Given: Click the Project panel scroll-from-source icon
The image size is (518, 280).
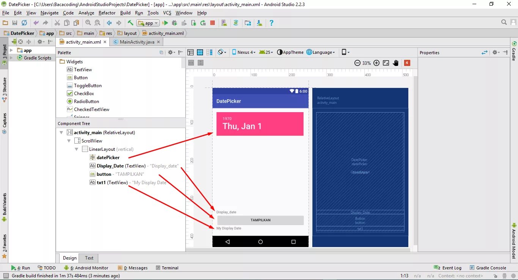Looking at the screenshot, I should [x=20, y=42].
